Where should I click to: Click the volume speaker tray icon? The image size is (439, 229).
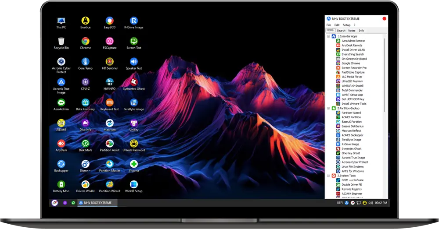coord(371,203)
